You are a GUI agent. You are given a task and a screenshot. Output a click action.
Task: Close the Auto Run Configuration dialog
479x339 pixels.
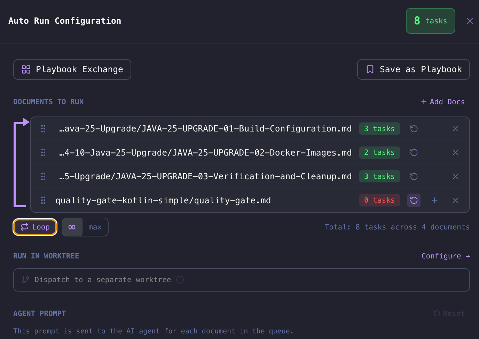coord(470,21)
